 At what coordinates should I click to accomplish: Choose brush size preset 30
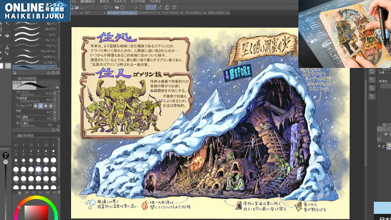(53, 161)
